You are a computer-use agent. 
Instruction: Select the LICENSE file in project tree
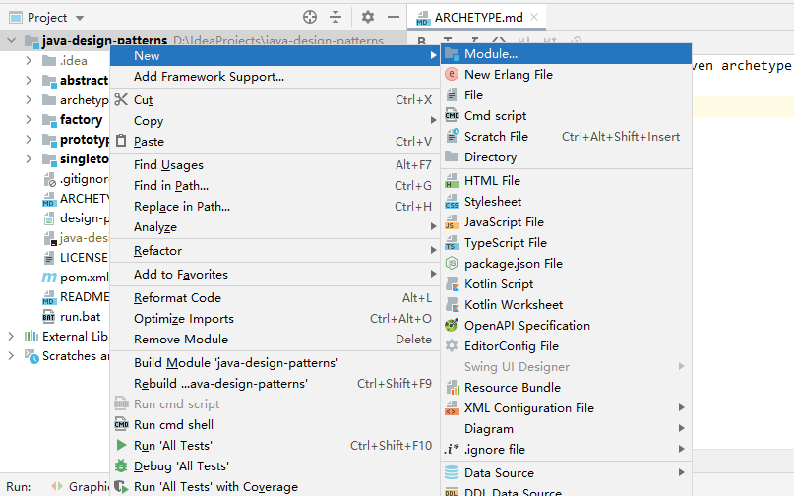(x=76, y=258)
